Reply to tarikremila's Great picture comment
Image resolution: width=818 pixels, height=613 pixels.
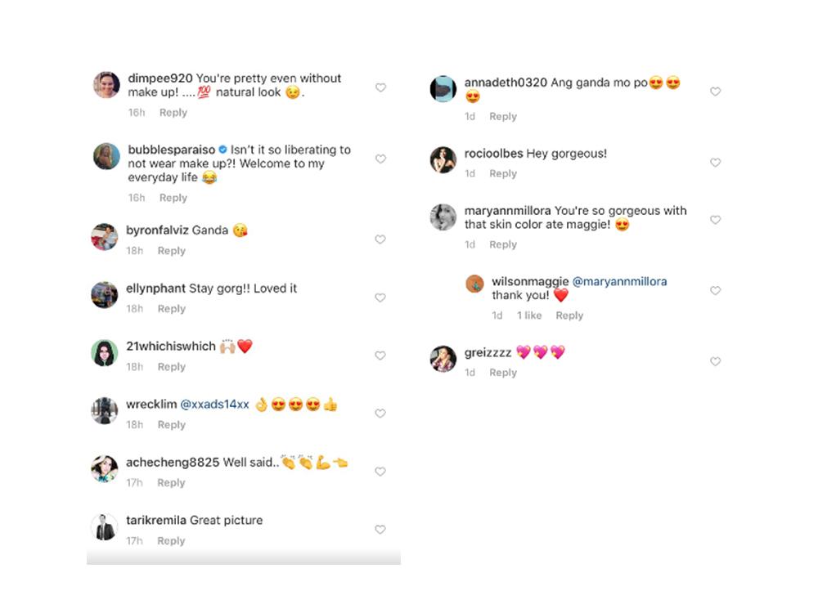click(171, 541)
